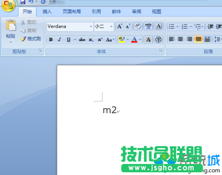Screen dimensions: 222x175
Task: Select justify alignment
Action: [198, 39]
